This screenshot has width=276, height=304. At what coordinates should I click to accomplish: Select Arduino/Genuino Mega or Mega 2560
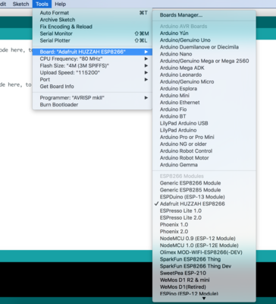[x=204, y=61]
